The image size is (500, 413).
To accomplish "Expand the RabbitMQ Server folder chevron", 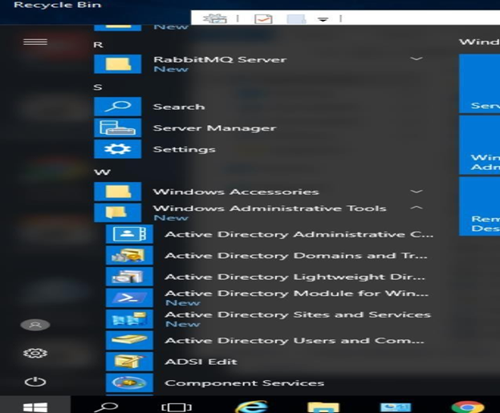I will [x=416, y=59].
